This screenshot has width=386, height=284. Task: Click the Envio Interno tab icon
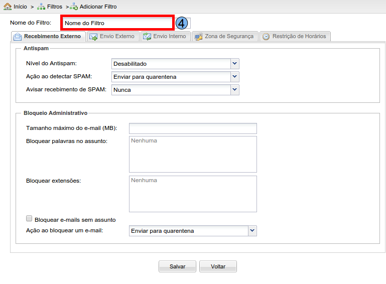147,37
